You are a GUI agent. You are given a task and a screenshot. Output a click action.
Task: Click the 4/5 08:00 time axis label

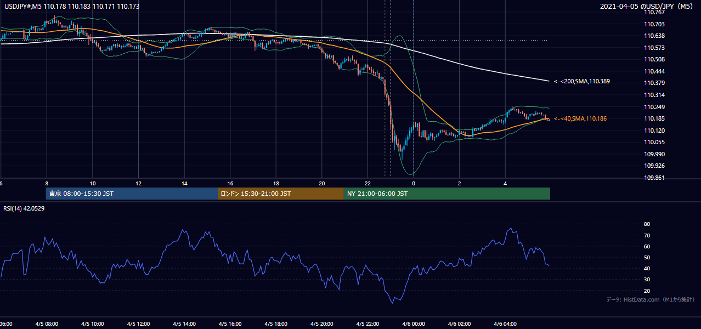tap(47, 324)
